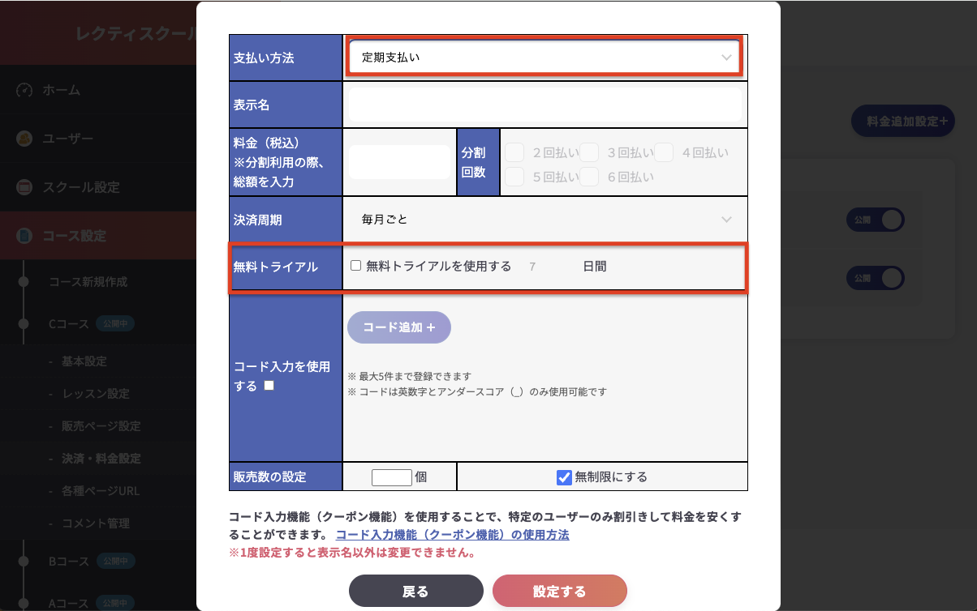Click the ユーザー icon in sidebar
The image size is (977, 611).
(x=24, y=139)
